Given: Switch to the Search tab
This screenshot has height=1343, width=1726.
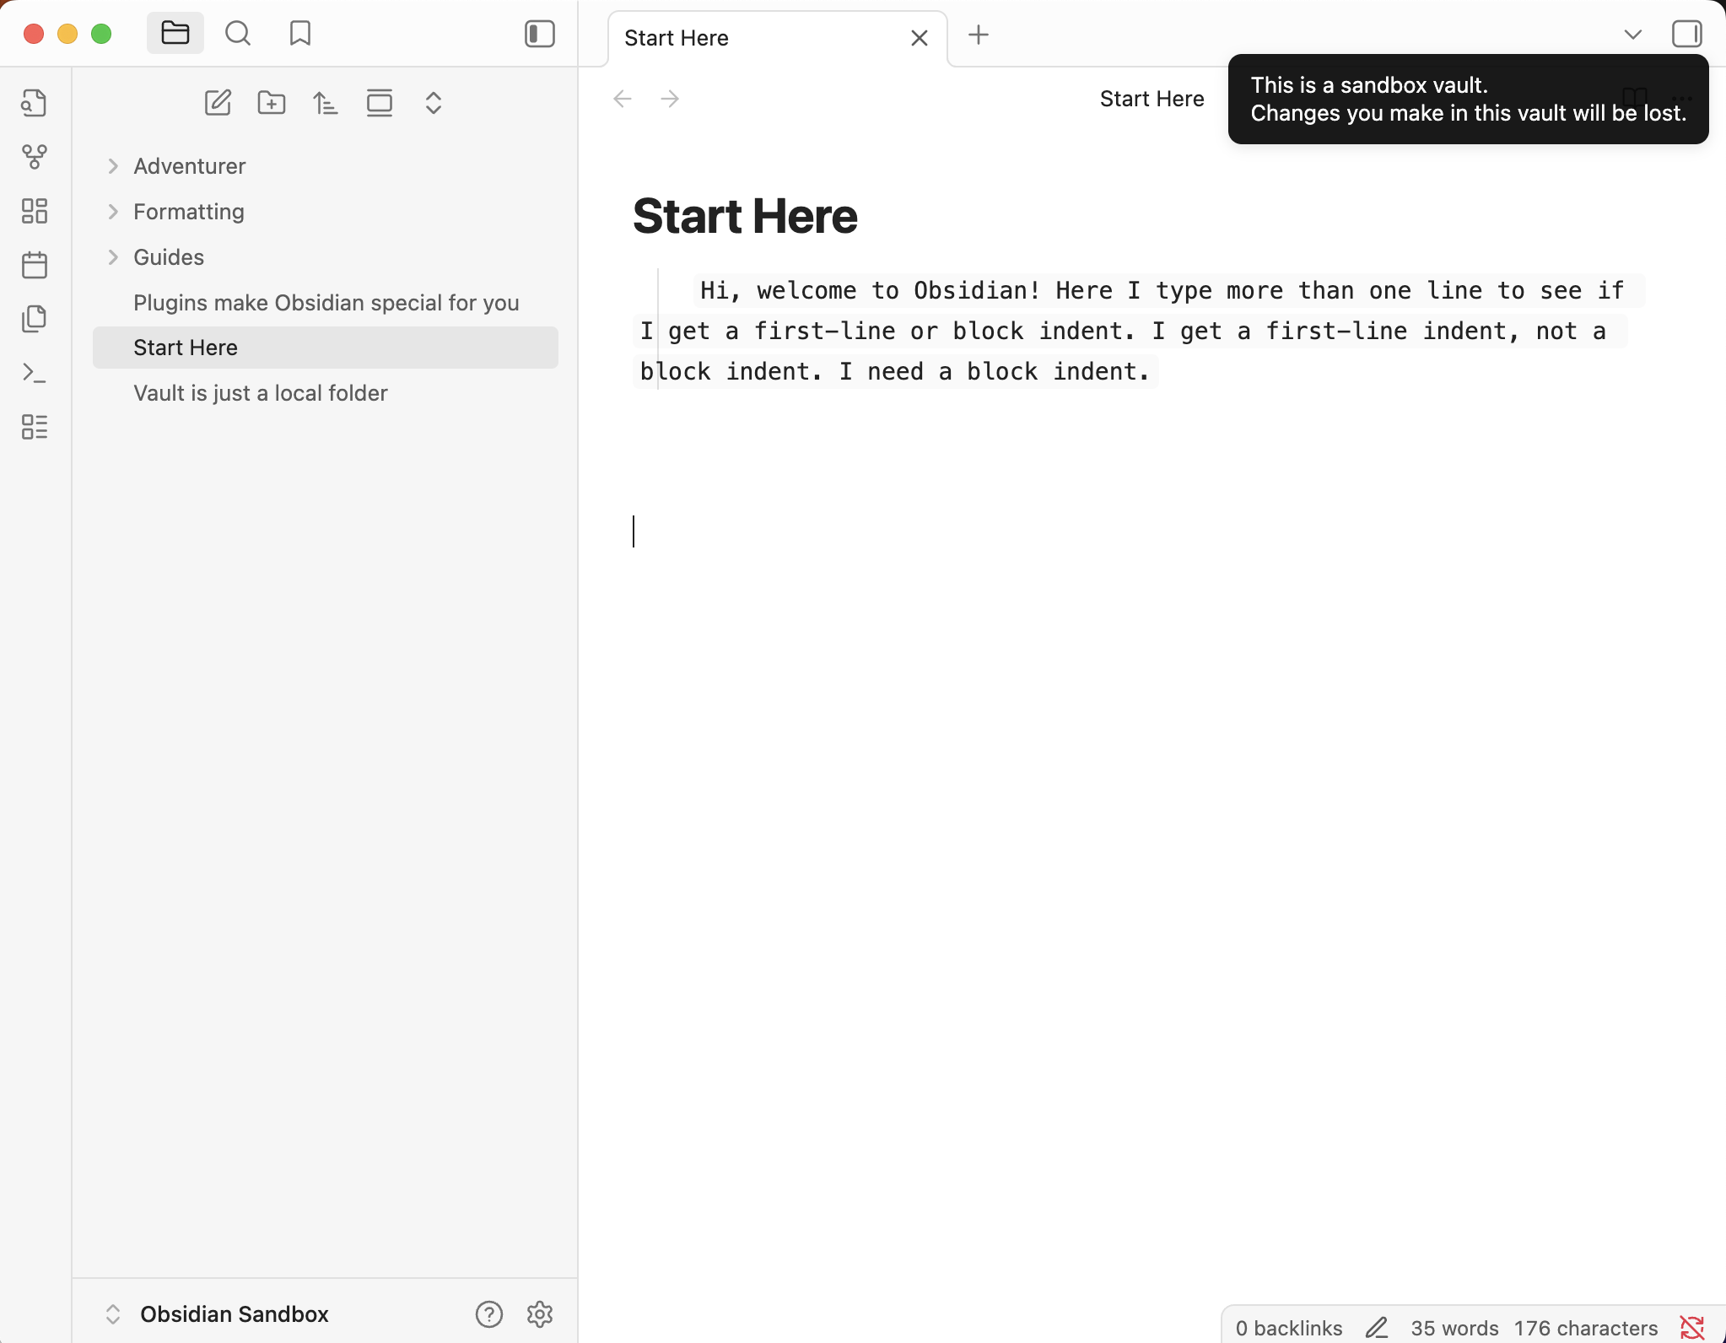Looking at the screenshot, I should (x=238, y=34).
